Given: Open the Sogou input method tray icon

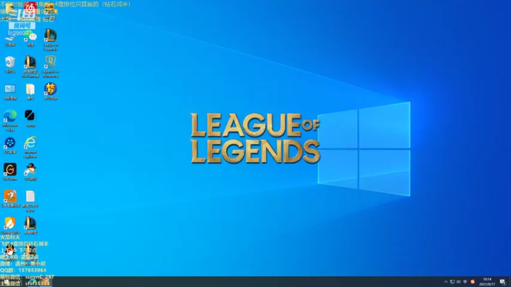Looking at the screenshot, I should [473, 282].
